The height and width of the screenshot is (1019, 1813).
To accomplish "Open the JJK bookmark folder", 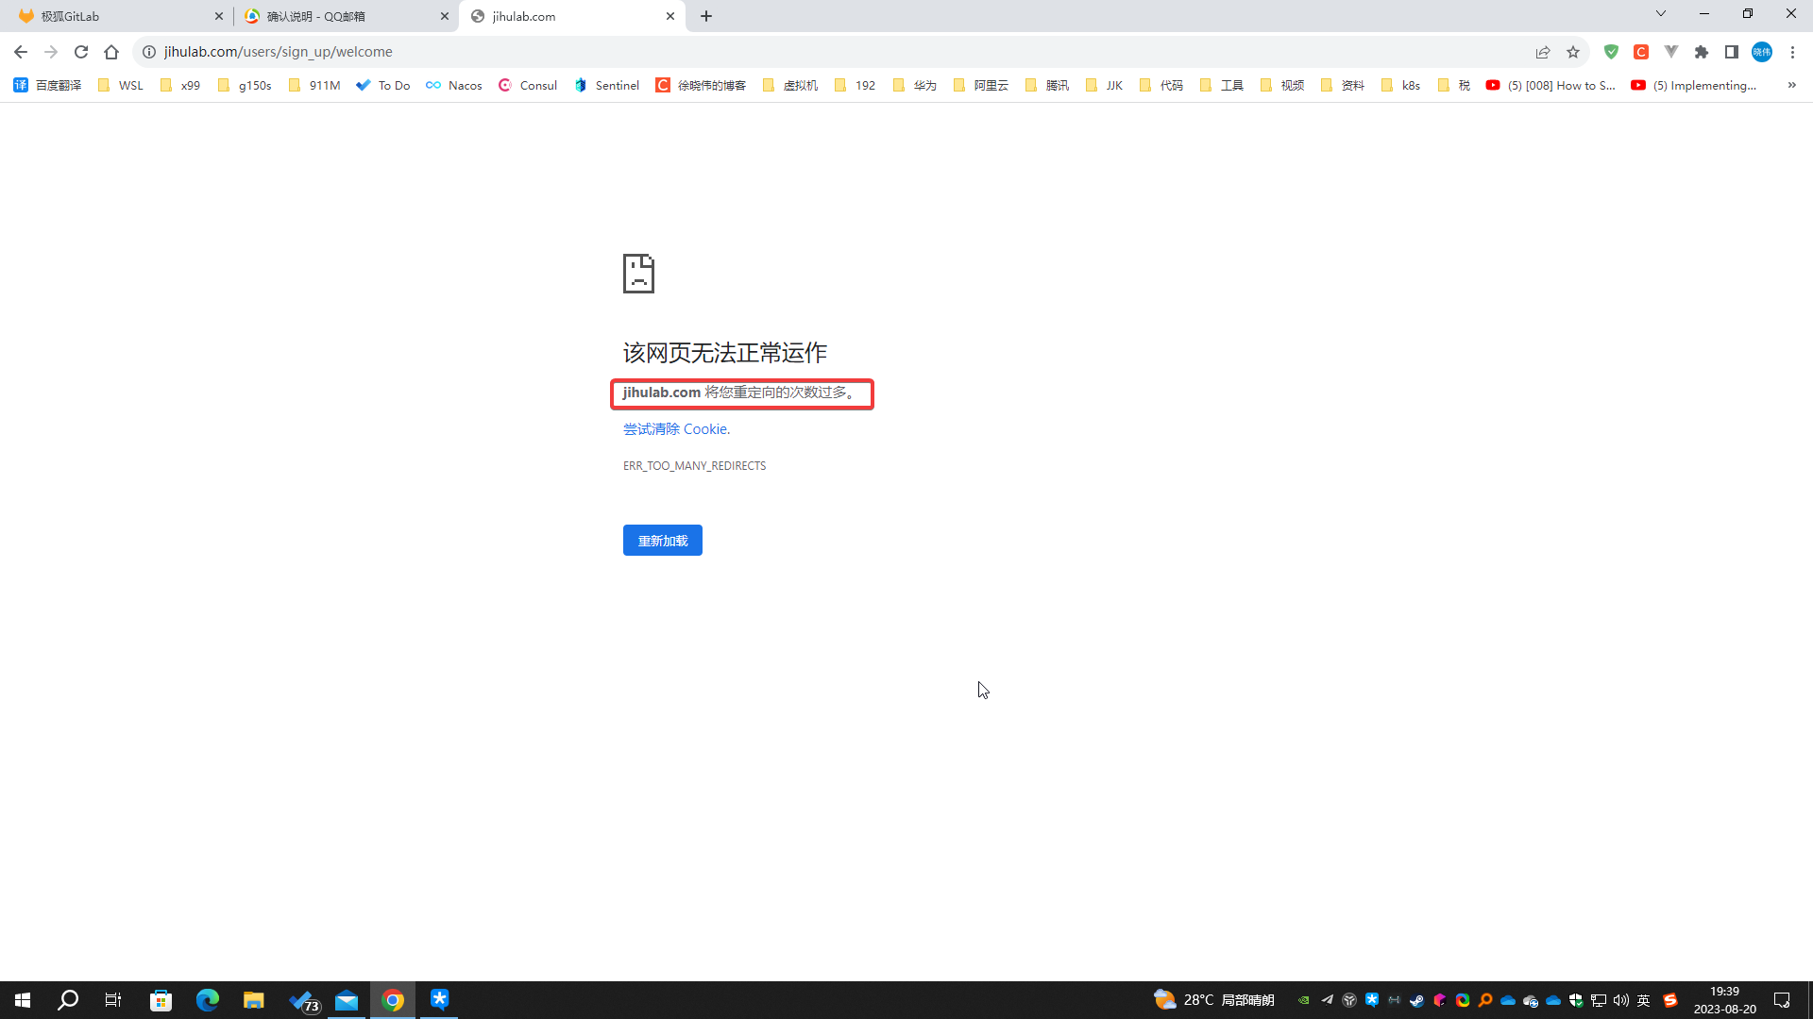I will [x=1105, y=85].
